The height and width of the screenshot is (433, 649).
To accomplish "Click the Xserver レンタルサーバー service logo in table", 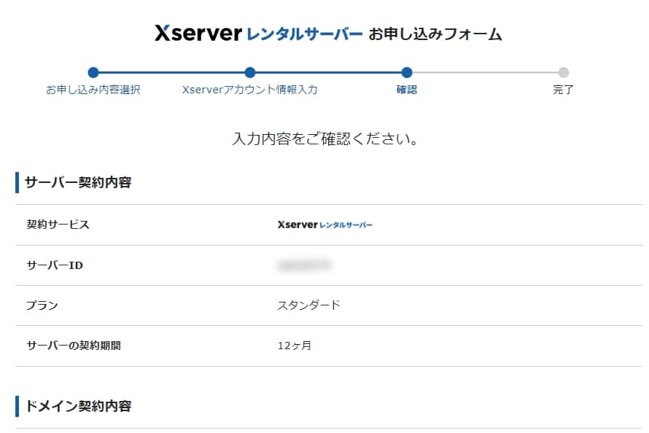I will 325,225.
